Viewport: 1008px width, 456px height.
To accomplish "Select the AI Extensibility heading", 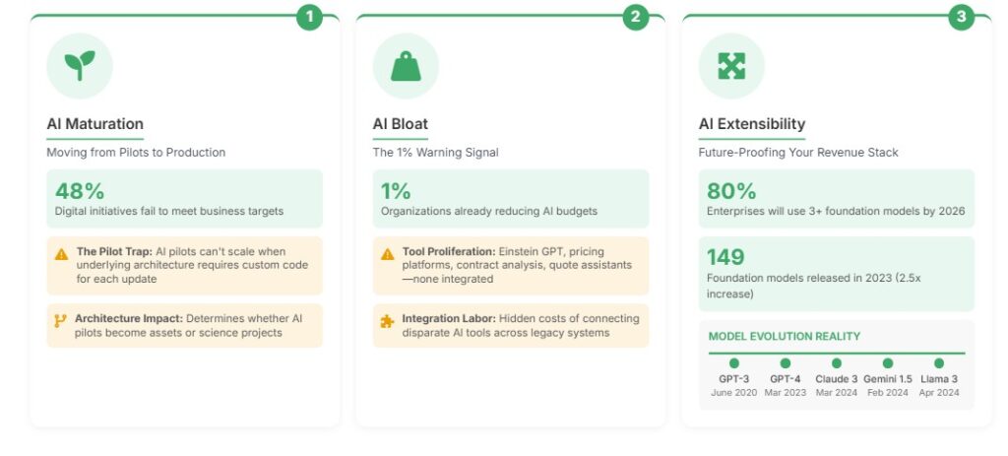I will point(752,124).
